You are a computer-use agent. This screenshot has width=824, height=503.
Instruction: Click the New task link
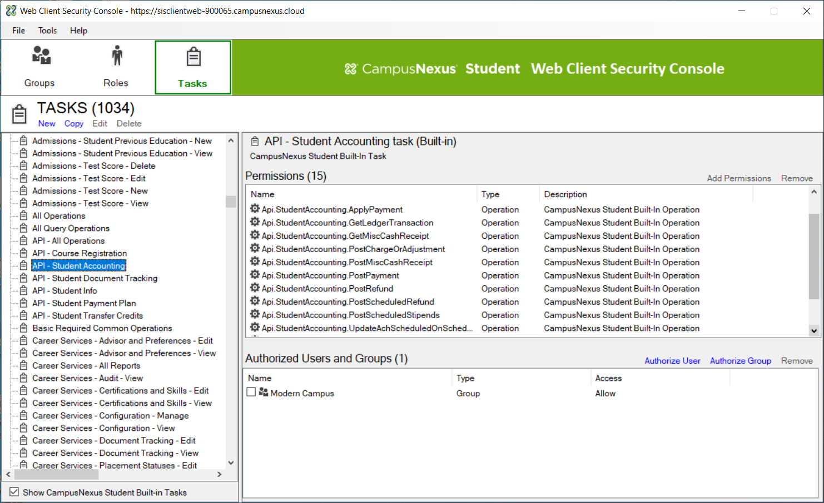pos(47,123)
